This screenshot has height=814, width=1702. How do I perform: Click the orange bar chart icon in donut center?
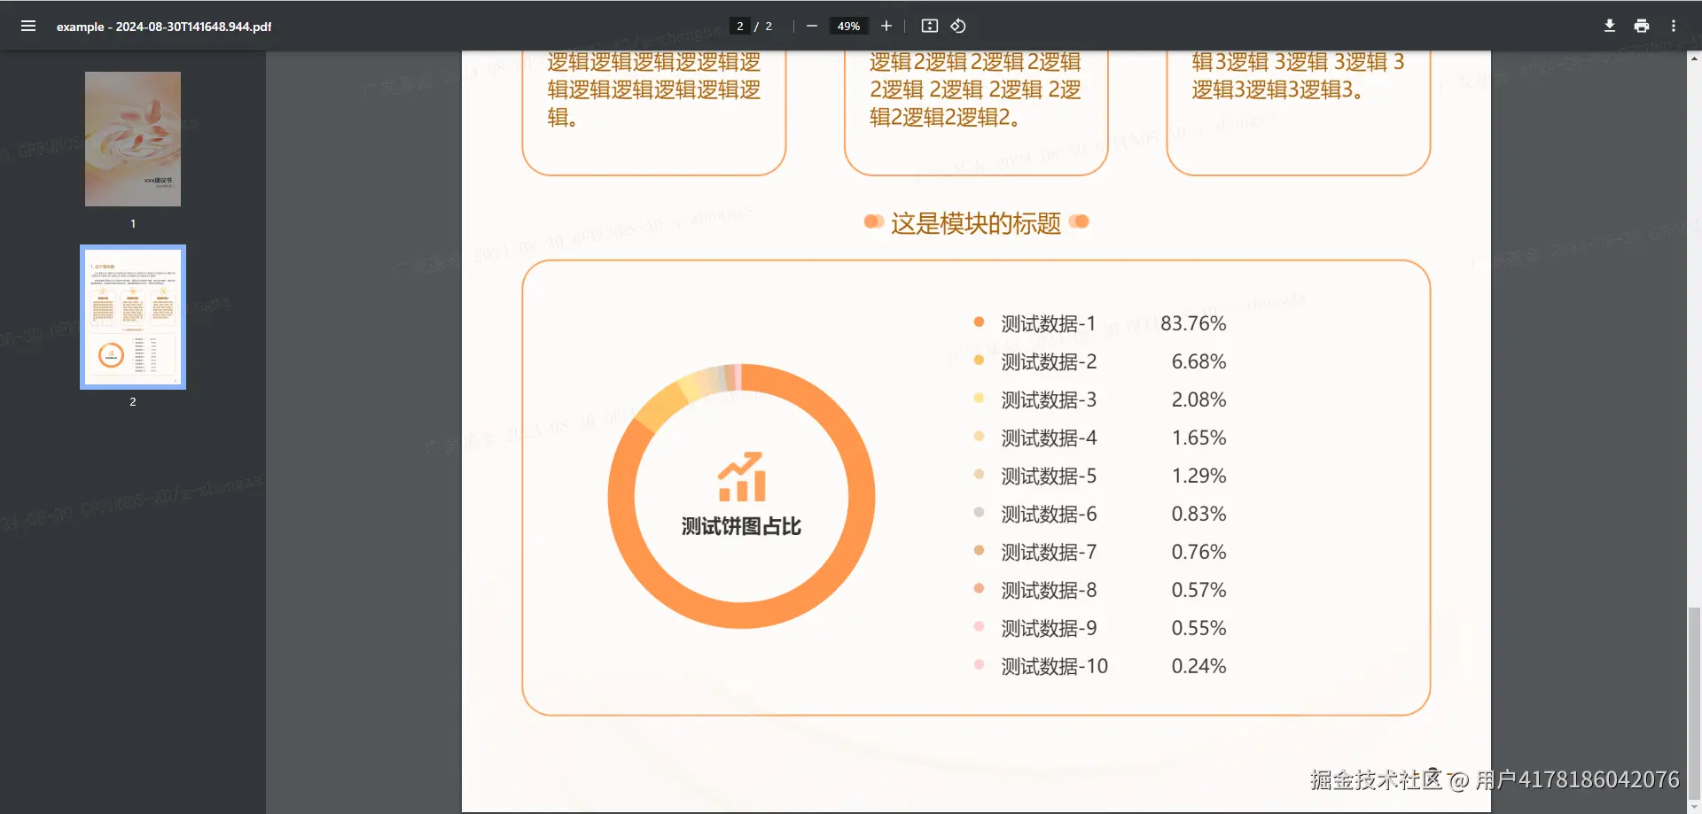(741, 477)
